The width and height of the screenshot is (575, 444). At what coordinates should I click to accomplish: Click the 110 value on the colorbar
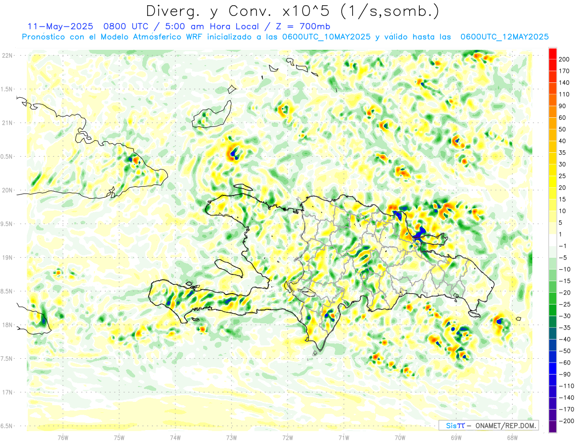point(564,94)
